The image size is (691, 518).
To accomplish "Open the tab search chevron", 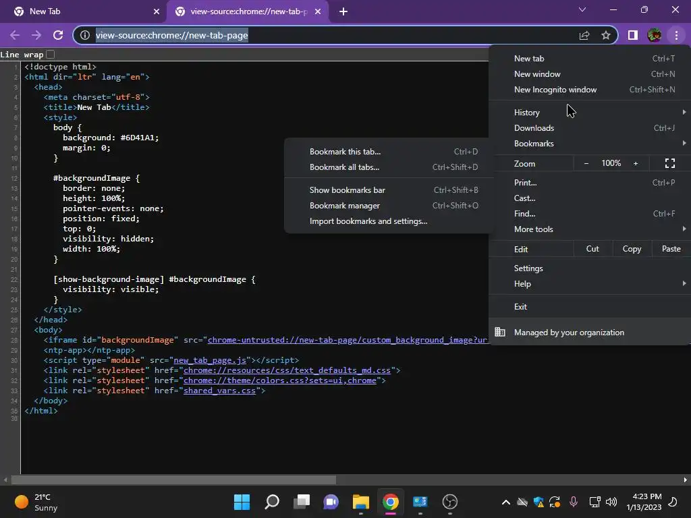I will pos(582,9).
